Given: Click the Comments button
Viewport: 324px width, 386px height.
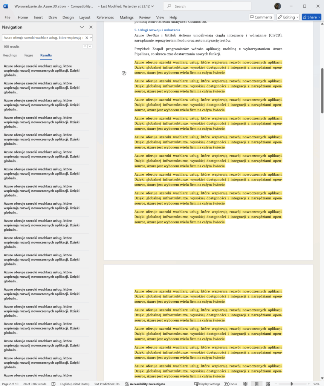Looking at the screenshot, I should point(261,17).
